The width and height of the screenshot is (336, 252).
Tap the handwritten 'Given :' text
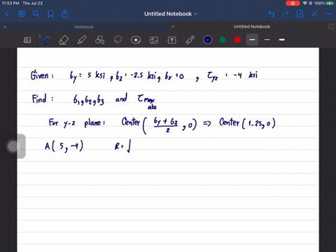click(x=42, y=75)
